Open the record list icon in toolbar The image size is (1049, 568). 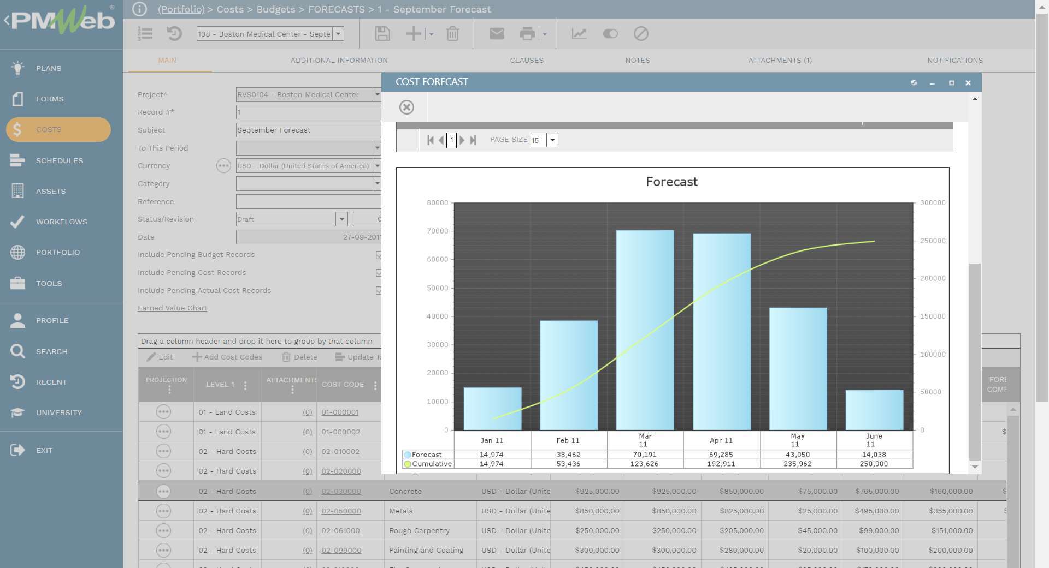click(145, 34)
